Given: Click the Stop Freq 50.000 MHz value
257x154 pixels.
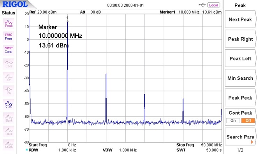Looking at the screenshot, I should click(211, 145).
